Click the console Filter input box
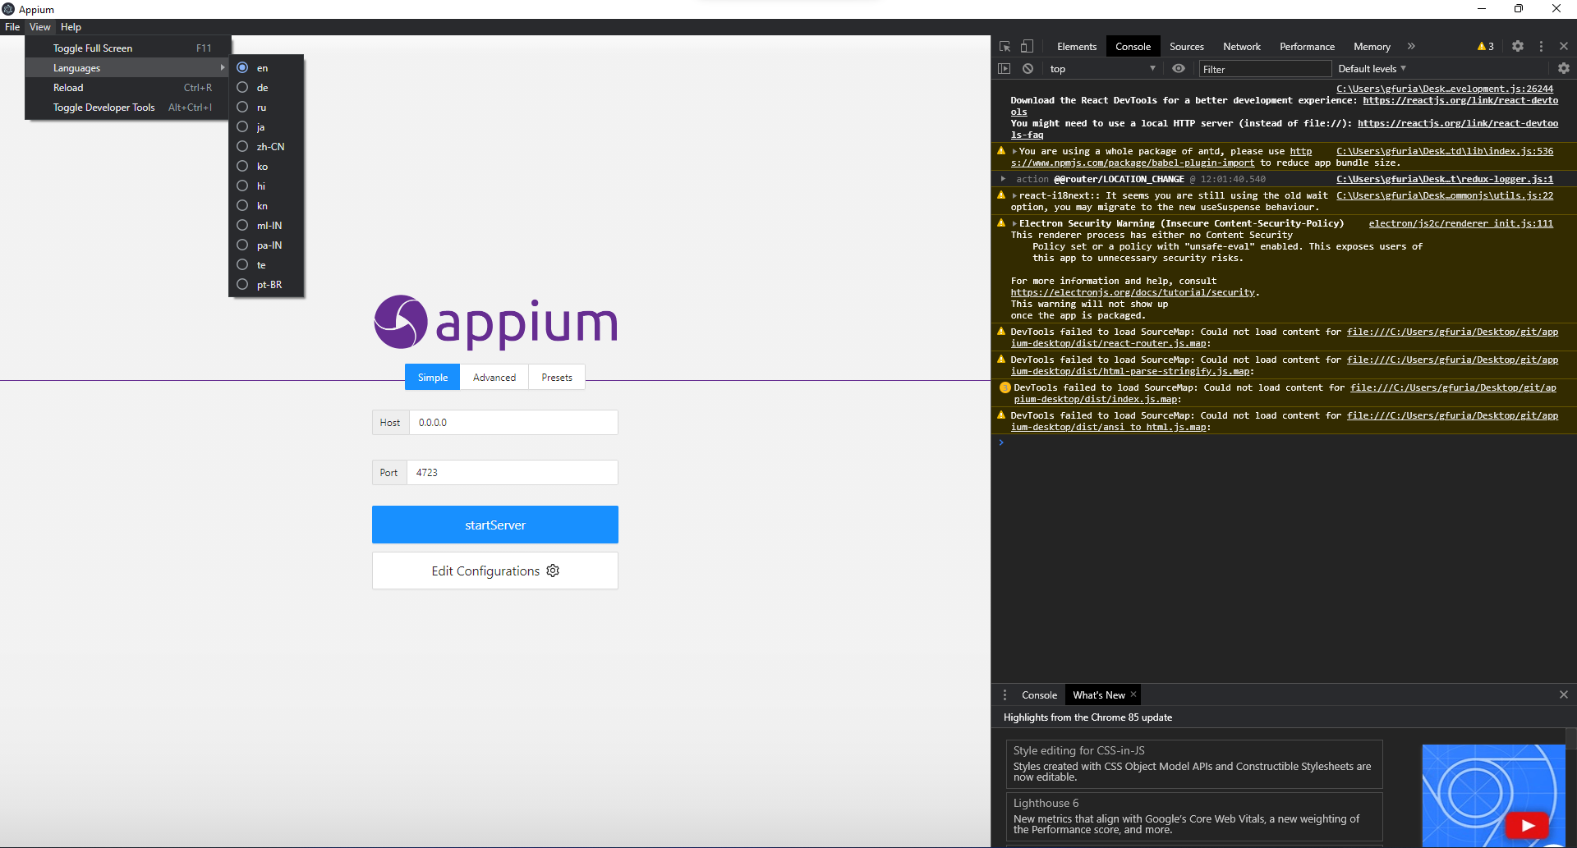1577x848 pixels. click(1265, 69)
